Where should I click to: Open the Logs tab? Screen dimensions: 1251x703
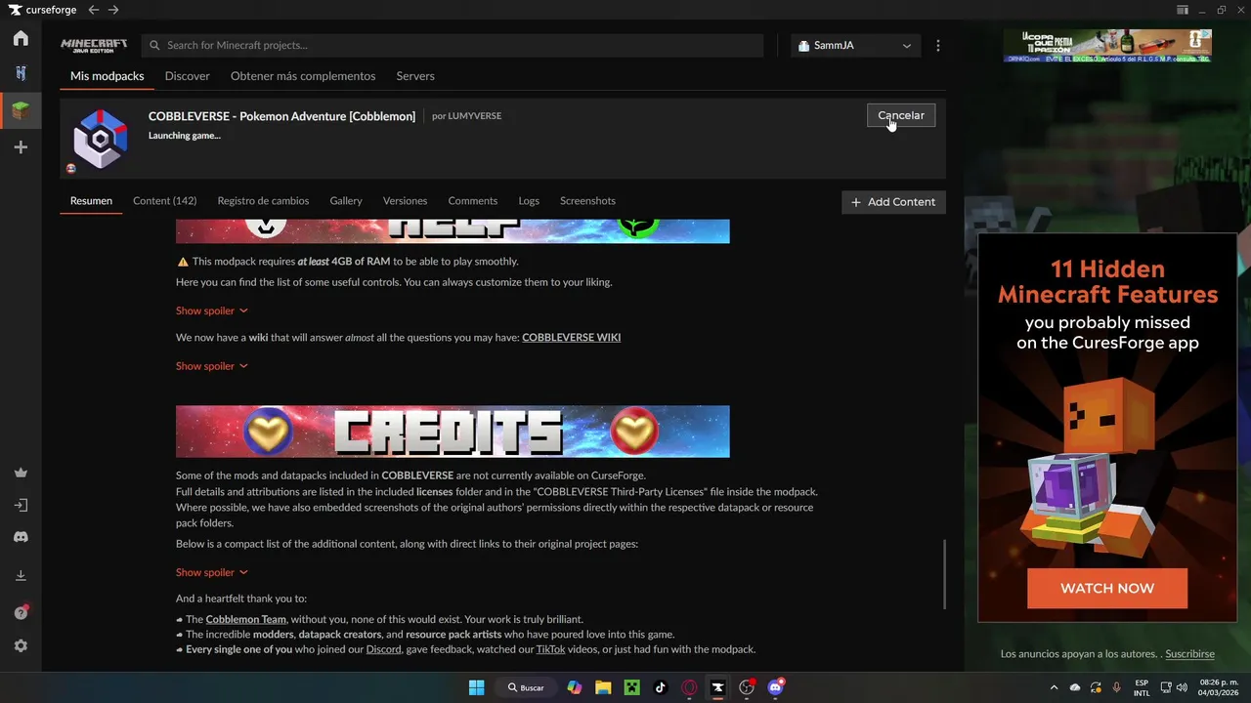click(x=529, y=201)
